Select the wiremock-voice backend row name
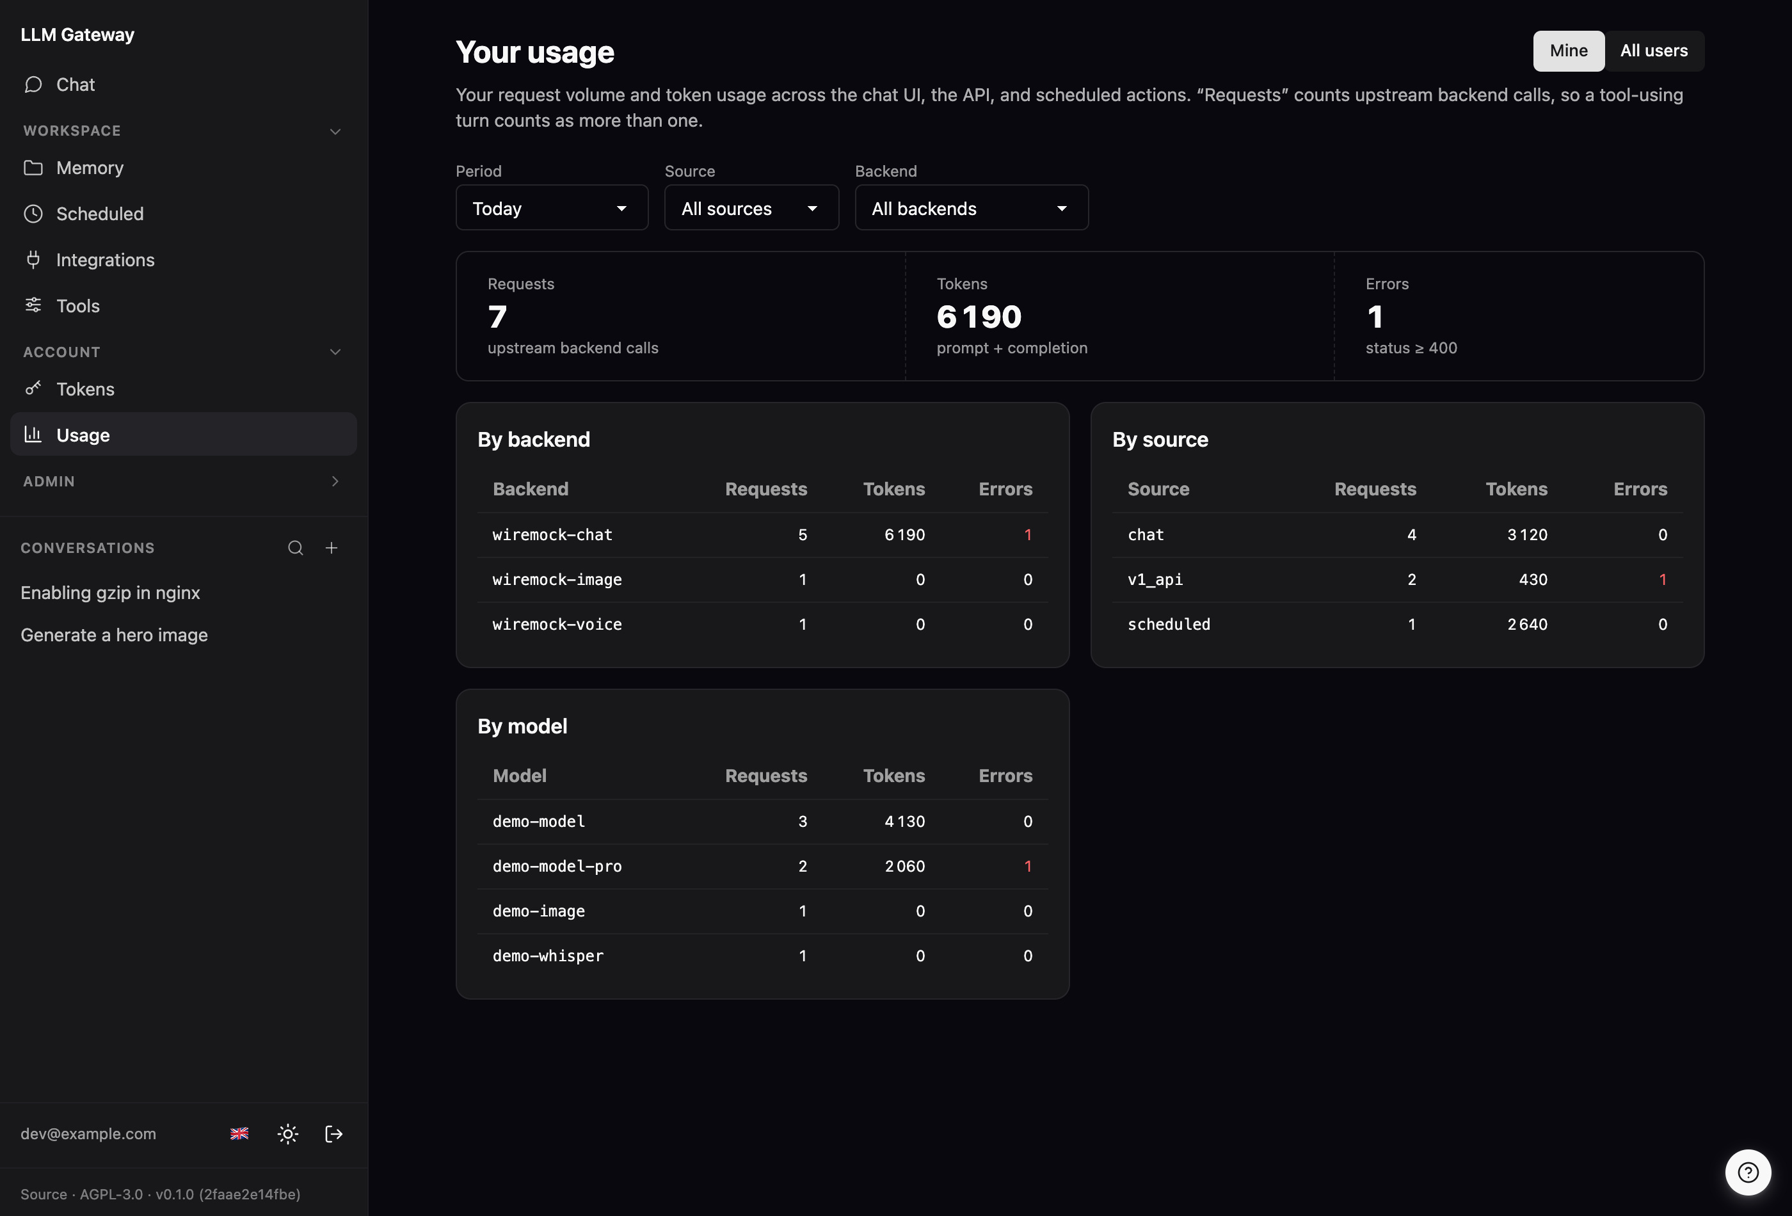The height and width of the screenshot is (1216, 1792). (557, 624)
